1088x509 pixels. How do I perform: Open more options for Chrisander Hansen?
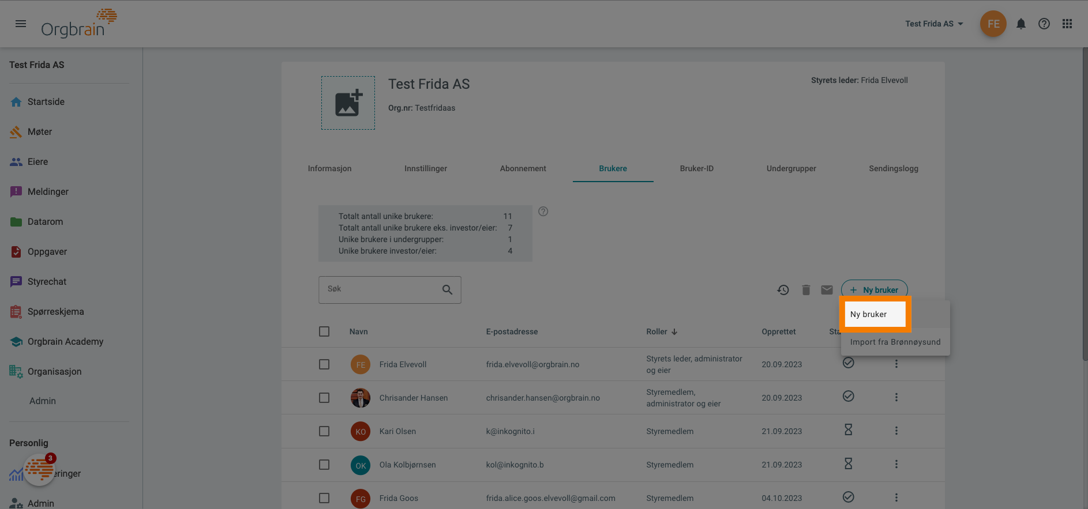click(896, 397)
